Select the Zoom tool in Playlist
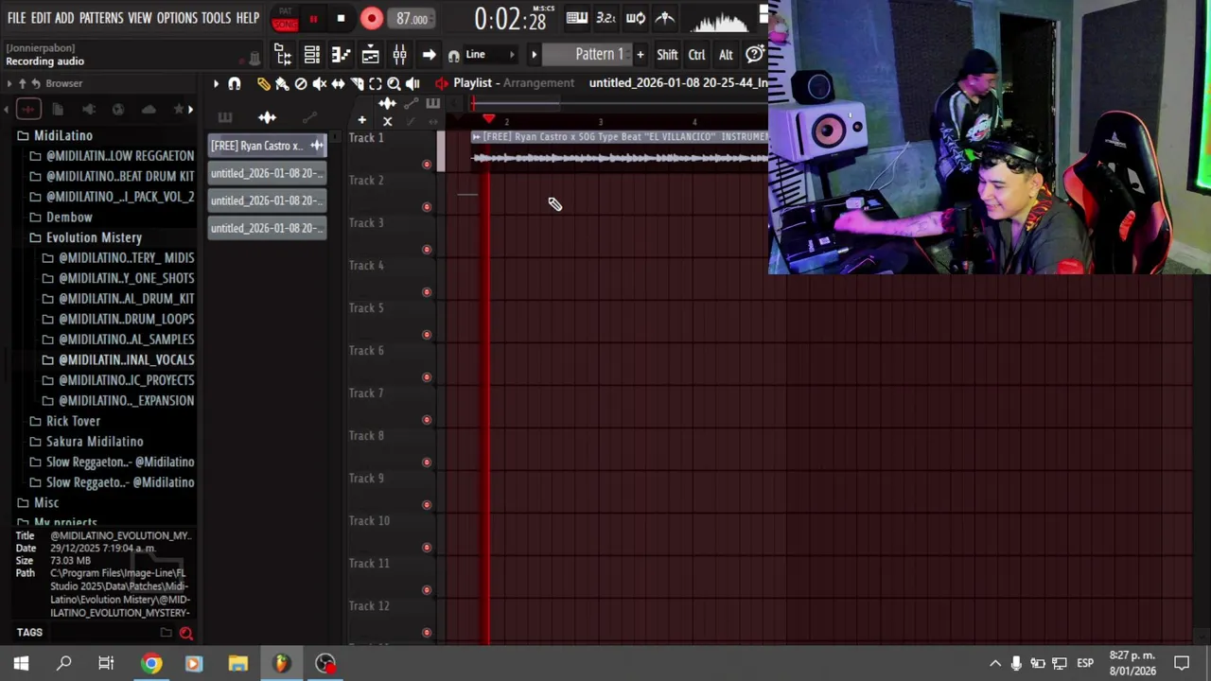Screen dimensions: 1211x681 (x=394, y=84)
